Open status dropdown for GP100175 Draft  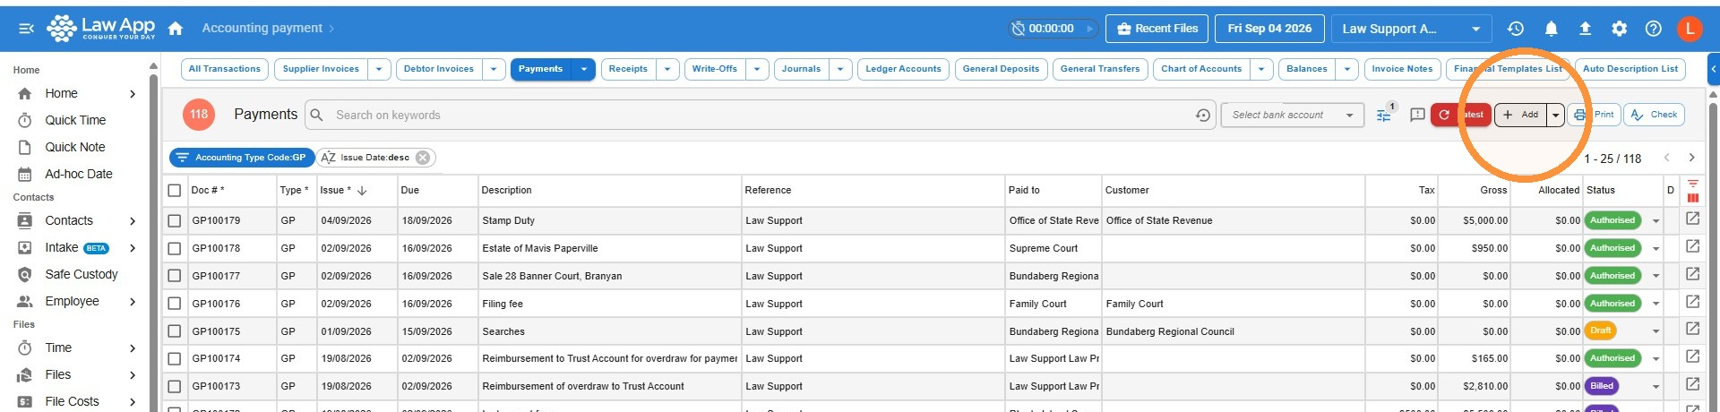pyautogui.click(x=1655, y=331)
